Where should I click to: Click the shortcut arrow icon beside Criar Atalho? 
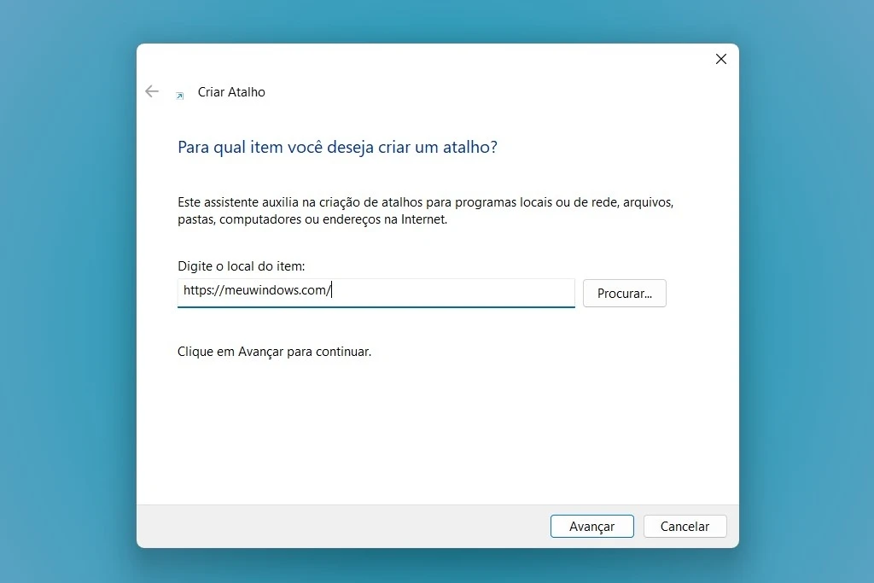(x=179, y=96)
